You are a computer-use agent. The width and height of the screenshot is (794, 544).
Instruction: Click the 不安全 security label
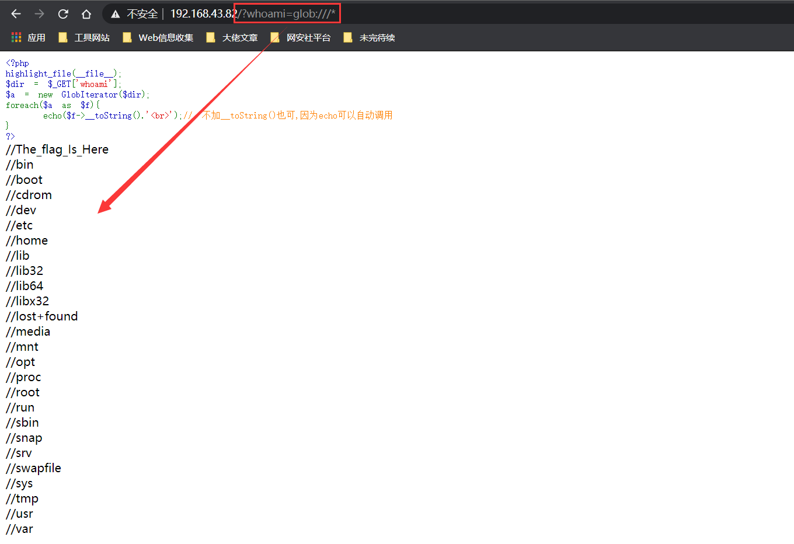point(142,14)
